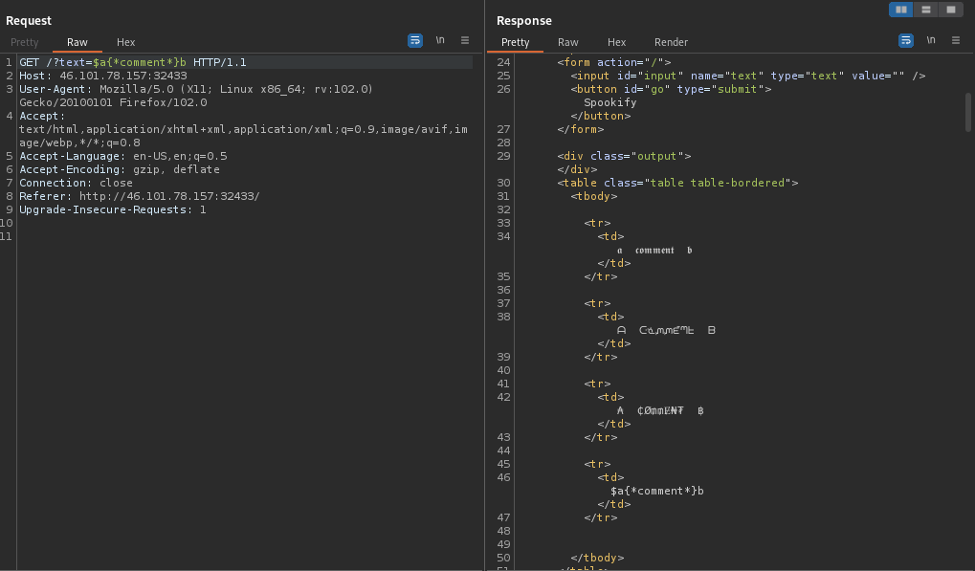Click the table class="table table-bordered" line
The image size is (975, 571).
[x=677, y=183]
